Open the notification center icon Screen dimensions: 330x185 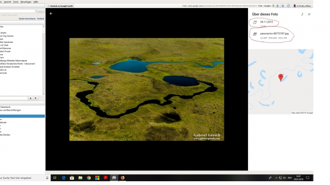[x=308, y=178]
